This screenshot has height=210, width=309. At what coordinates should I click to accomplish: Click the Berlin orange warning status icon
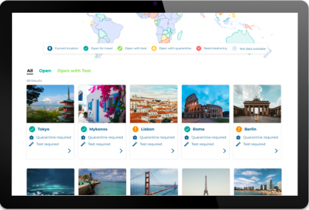point(239,129)
